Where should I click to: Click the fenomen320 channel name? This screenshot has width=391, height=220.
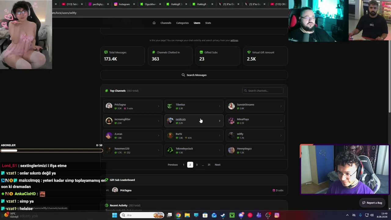(122, 148)
